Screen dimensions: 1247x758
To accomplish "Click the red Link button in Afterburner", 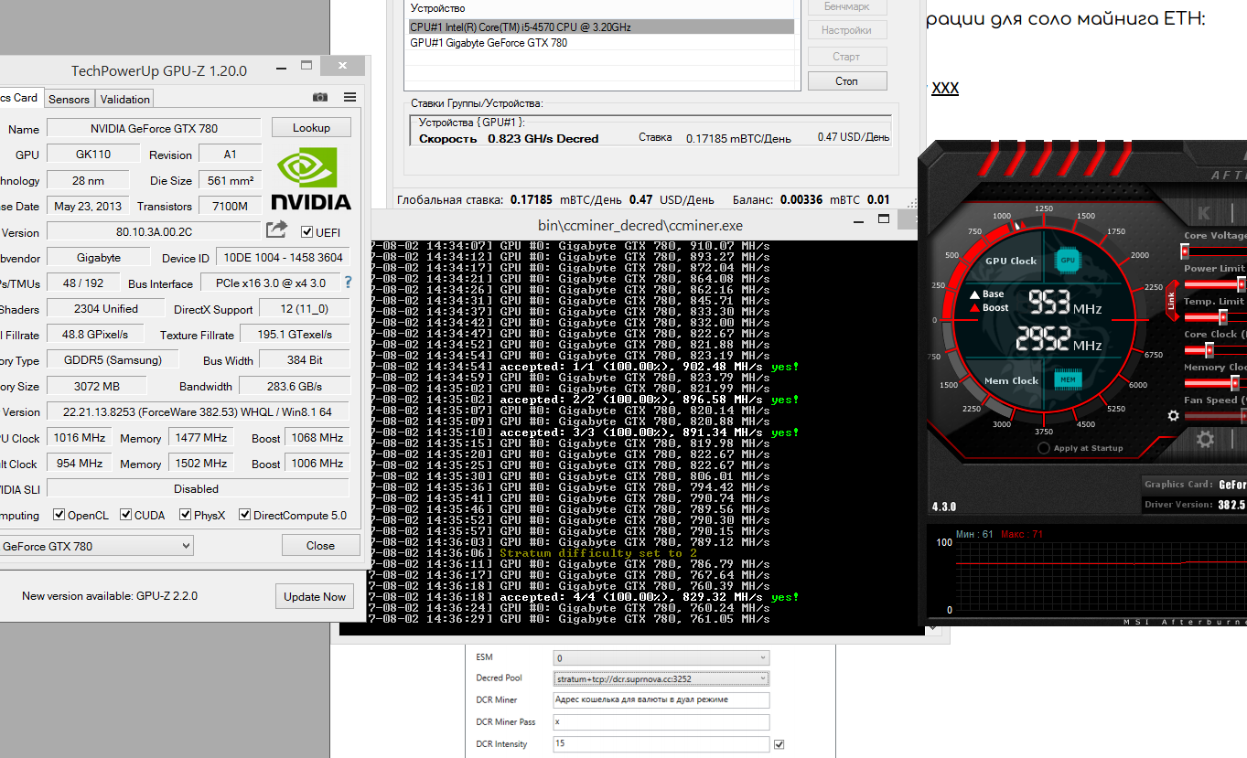I will click(x=1171, y=300).
